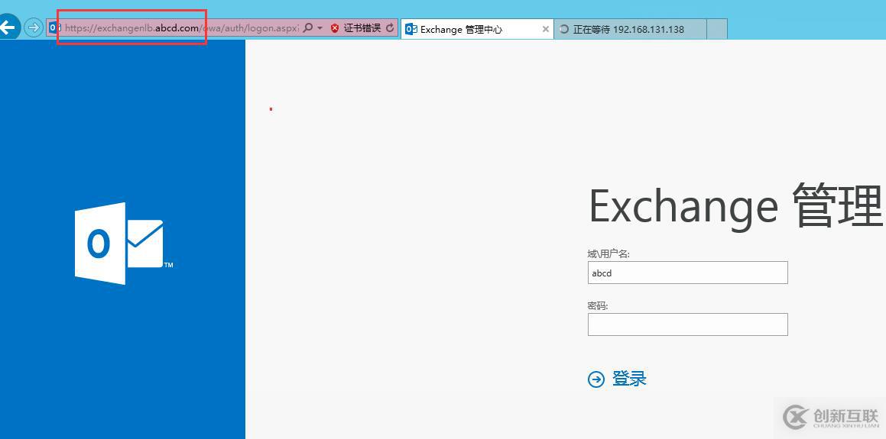Click the address bar search magnifier icon

tap(308, 27)
